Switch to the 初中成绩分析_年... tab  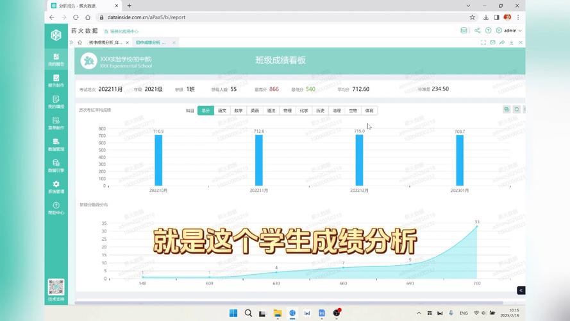105,42
